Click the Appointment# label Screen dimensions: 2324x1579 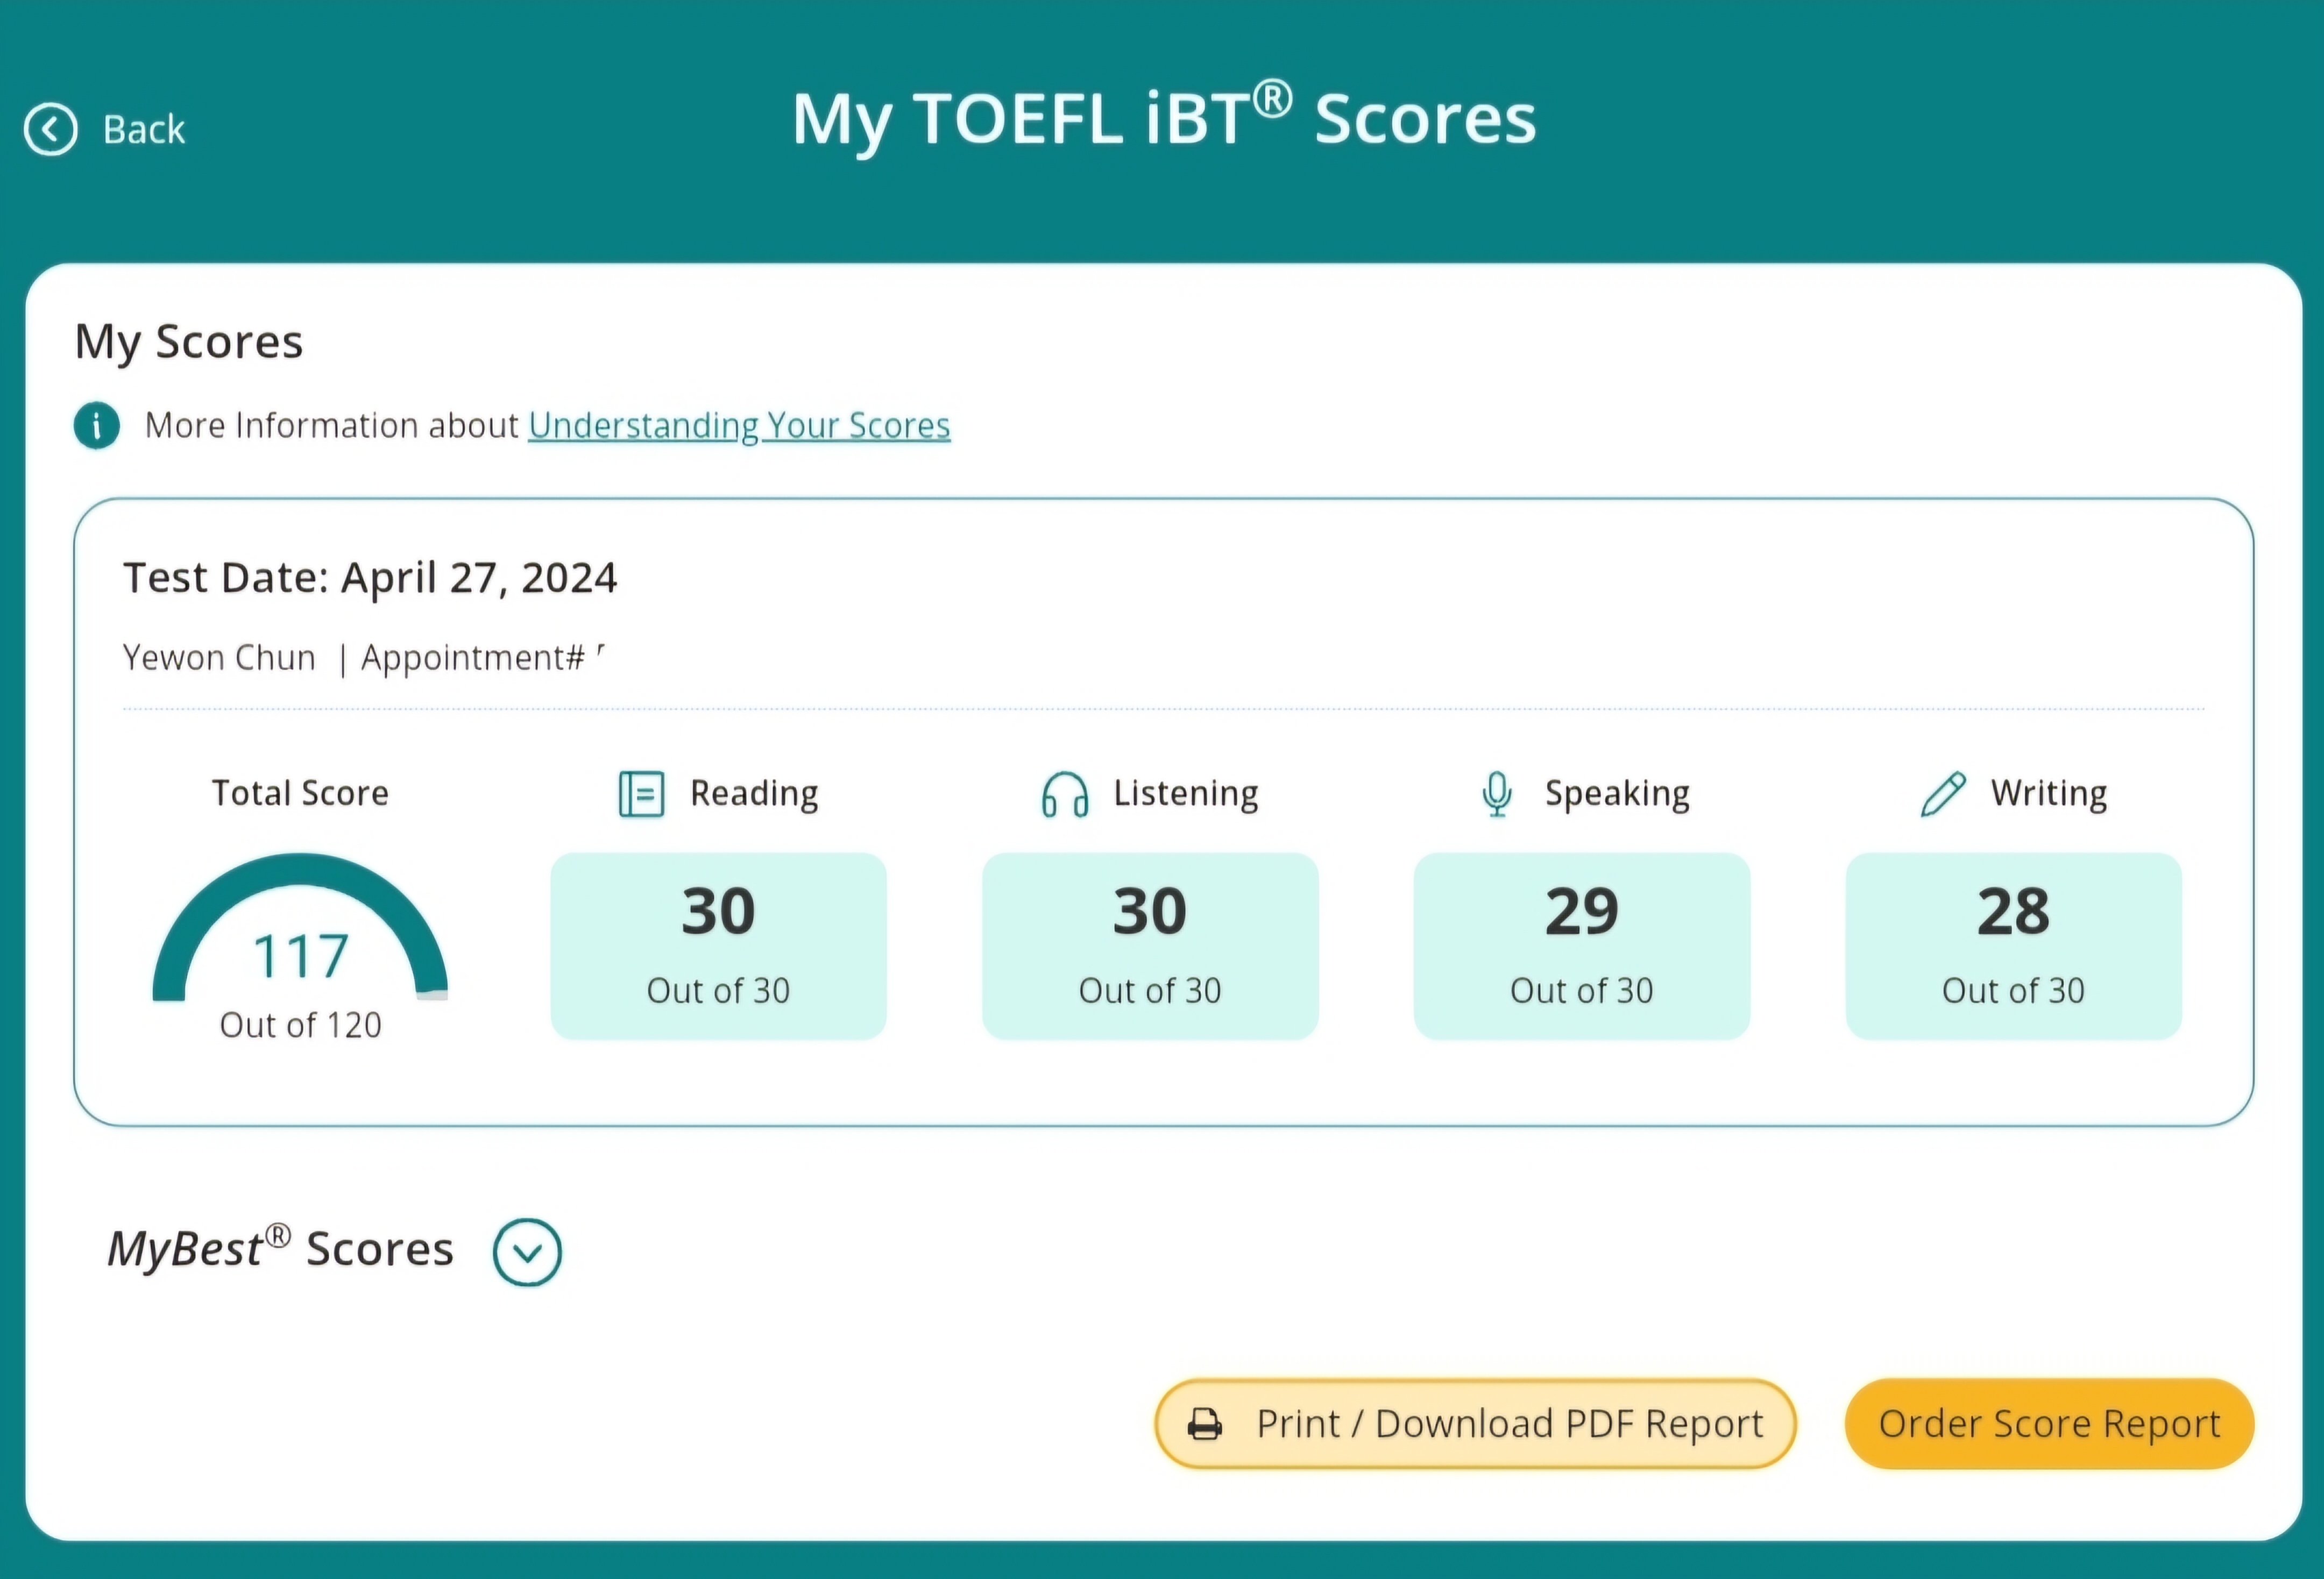pos(472,659)
